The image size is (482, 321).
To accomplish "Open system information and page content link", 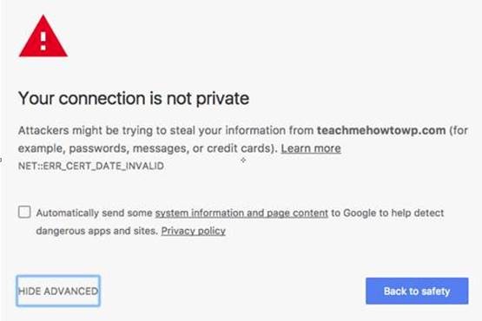I will [241, 213].
